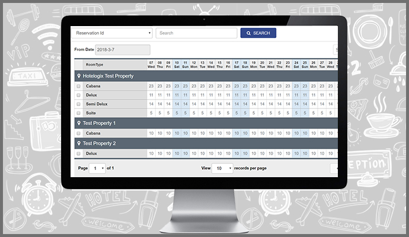Click the Hotelogix Test Property location pin icon
This screenshot has height=237, width=409.
click(79, 76)
